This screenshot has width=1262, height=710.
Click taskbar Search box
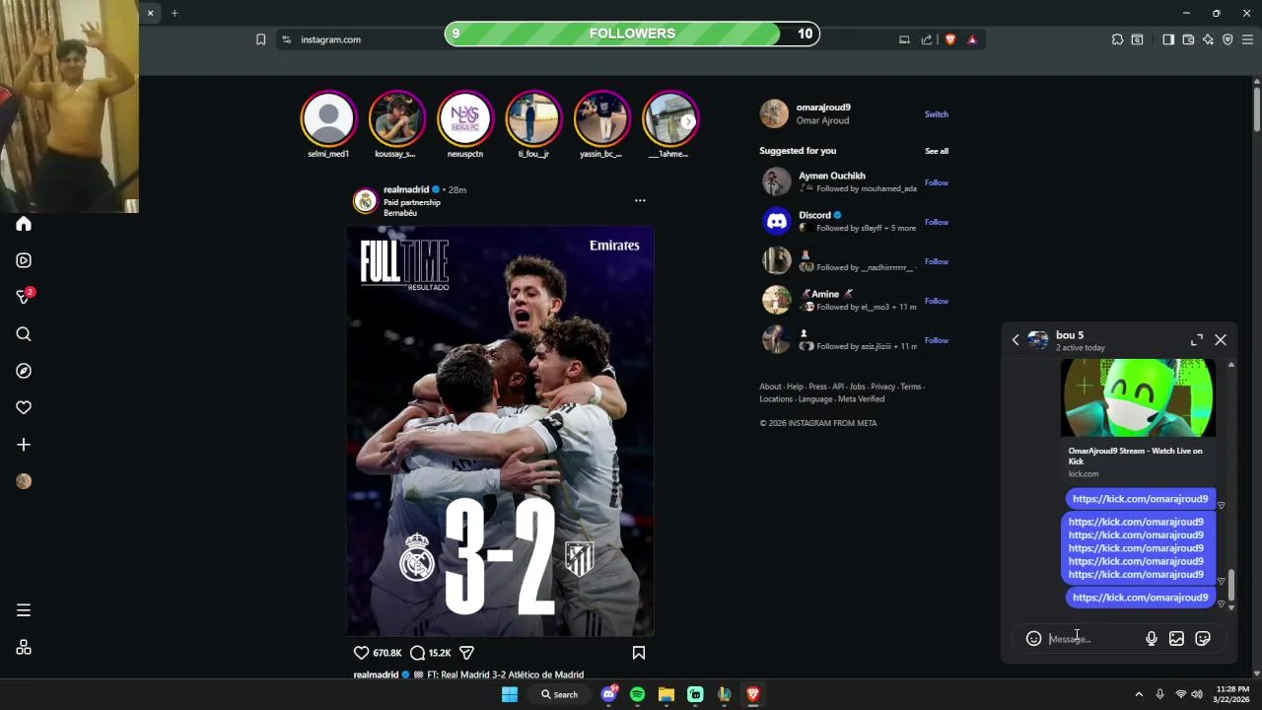click(x=559, y=694)
